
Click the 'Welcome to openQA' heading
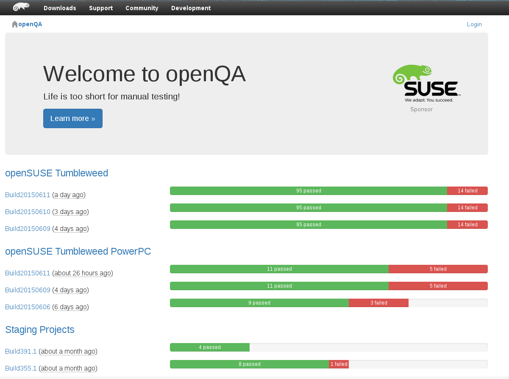tap(145, 74)
